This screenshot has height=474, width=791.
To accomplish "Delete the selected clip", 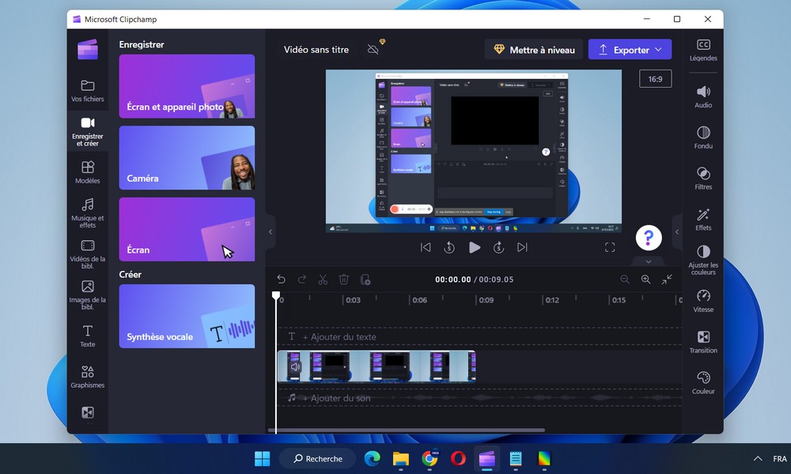I will pos(343,279).
